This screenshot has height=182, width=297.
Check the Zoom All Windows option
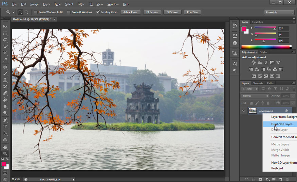[x=69, y=12]
